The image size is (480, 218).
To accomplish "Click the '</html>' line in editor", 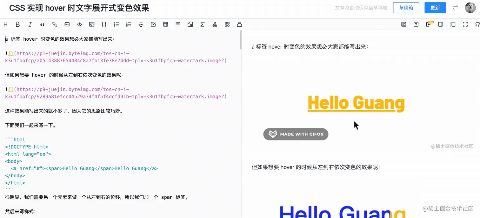I will click(15, 183).
